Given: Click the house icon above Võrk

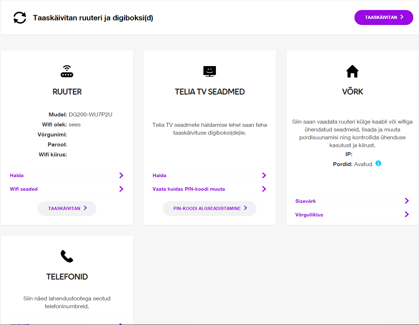Looking at the screenshot, I should [x=352, y=71].
